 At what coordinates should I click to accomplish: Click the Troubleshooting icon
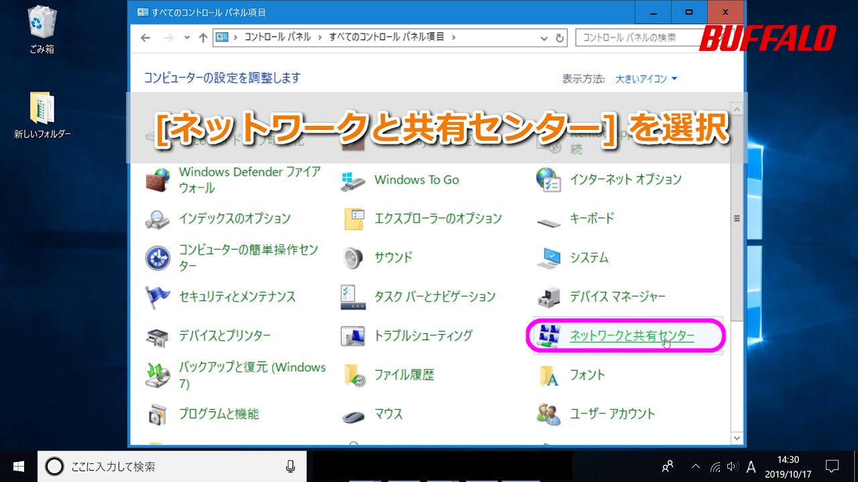coord(353,336)
